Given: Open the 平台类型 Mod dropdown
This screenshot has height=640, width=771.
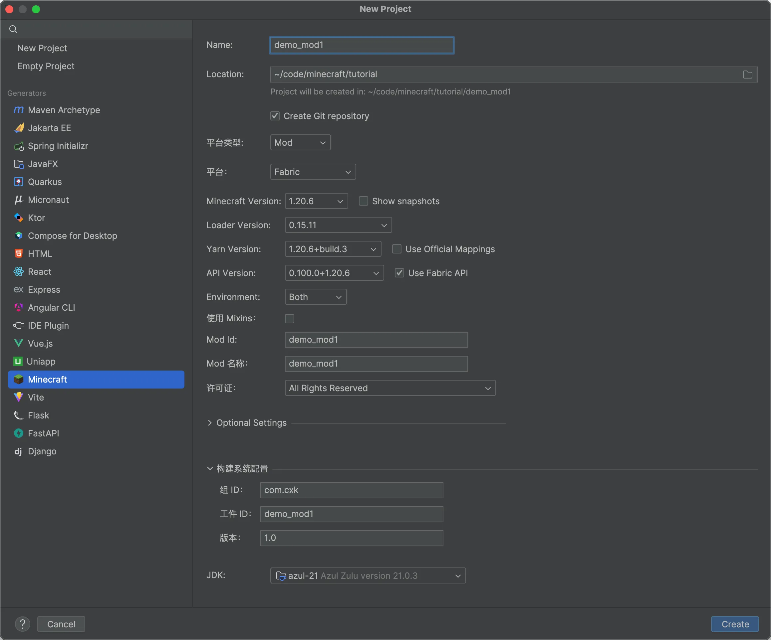Looking at the screenshot, I should (x=300, y=142).
